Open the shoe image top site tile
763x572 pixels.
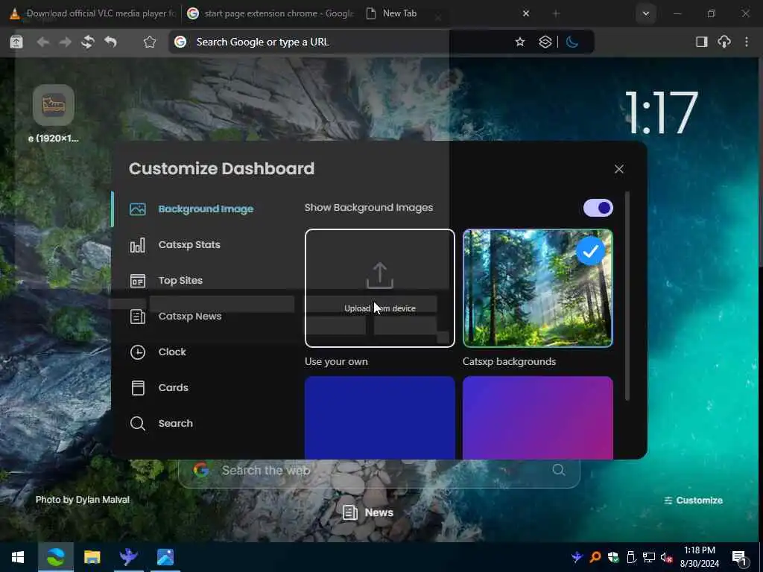coord(54,105)
